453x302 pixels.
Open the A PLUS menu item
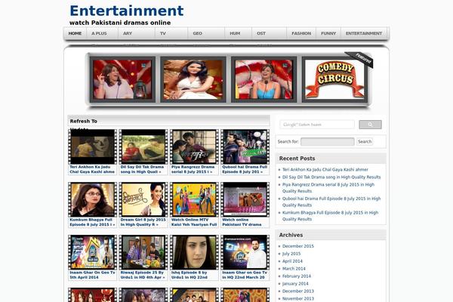tap(99, 33)
